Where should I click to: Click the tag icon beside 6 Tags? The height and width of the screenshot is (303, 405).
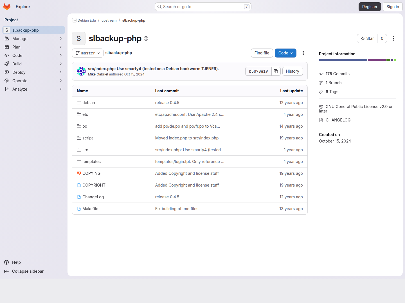[x=321, y=92]
